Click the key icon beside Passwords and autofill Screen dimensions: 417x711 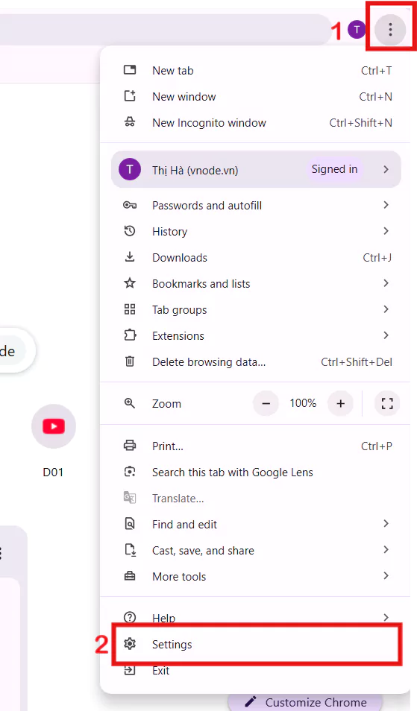(x=130, y=206)
